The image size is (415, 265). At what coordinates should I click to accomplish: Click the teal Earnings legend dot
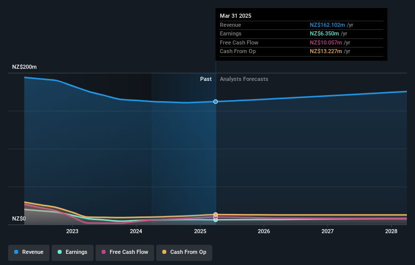click(x=60, y=252)
